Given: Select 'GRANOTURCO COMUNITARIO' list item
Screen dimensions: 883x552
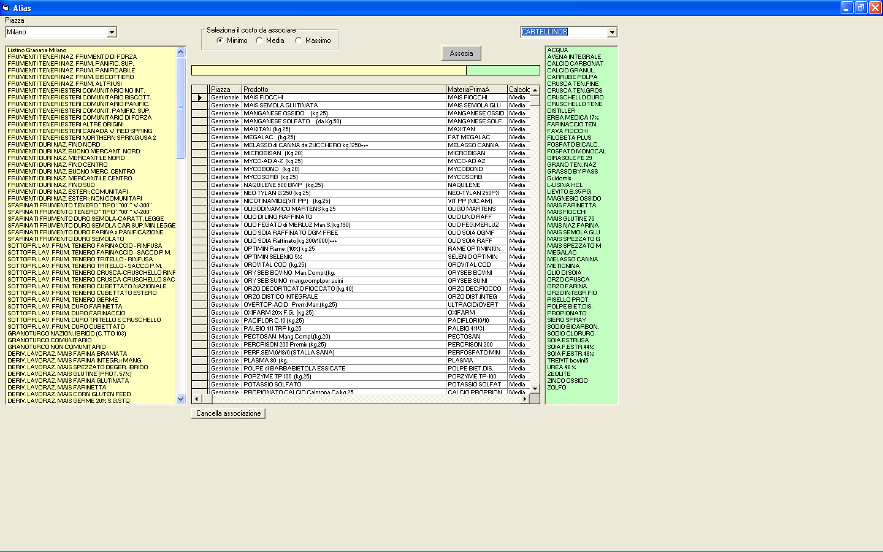Looking at the screenshot, I should pyautogui.click(x=50, y=340).
